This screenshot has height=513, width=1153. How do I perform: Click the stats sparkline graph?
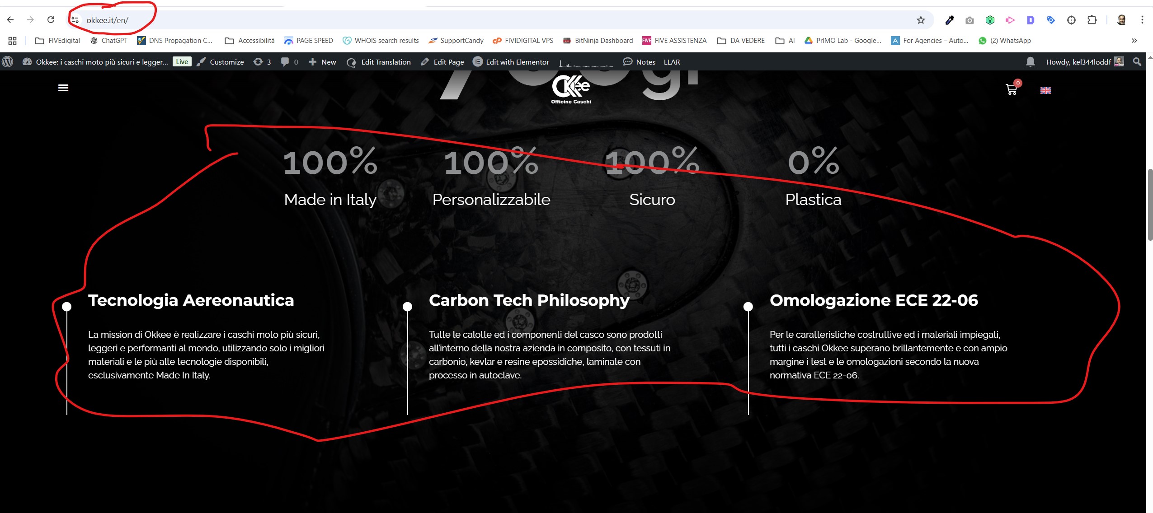click(x=586, y=63)
